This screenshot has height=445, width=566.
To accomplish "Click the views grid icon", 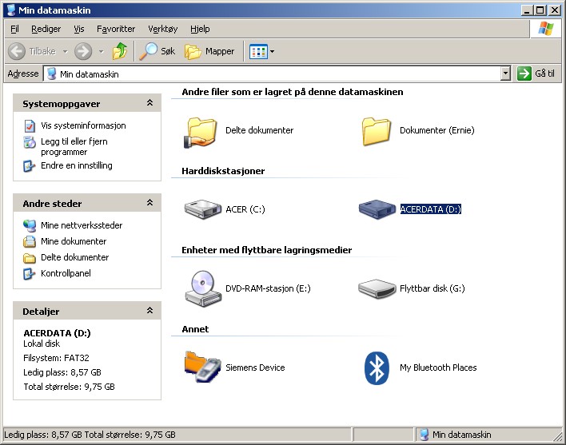I will [258, 52].
